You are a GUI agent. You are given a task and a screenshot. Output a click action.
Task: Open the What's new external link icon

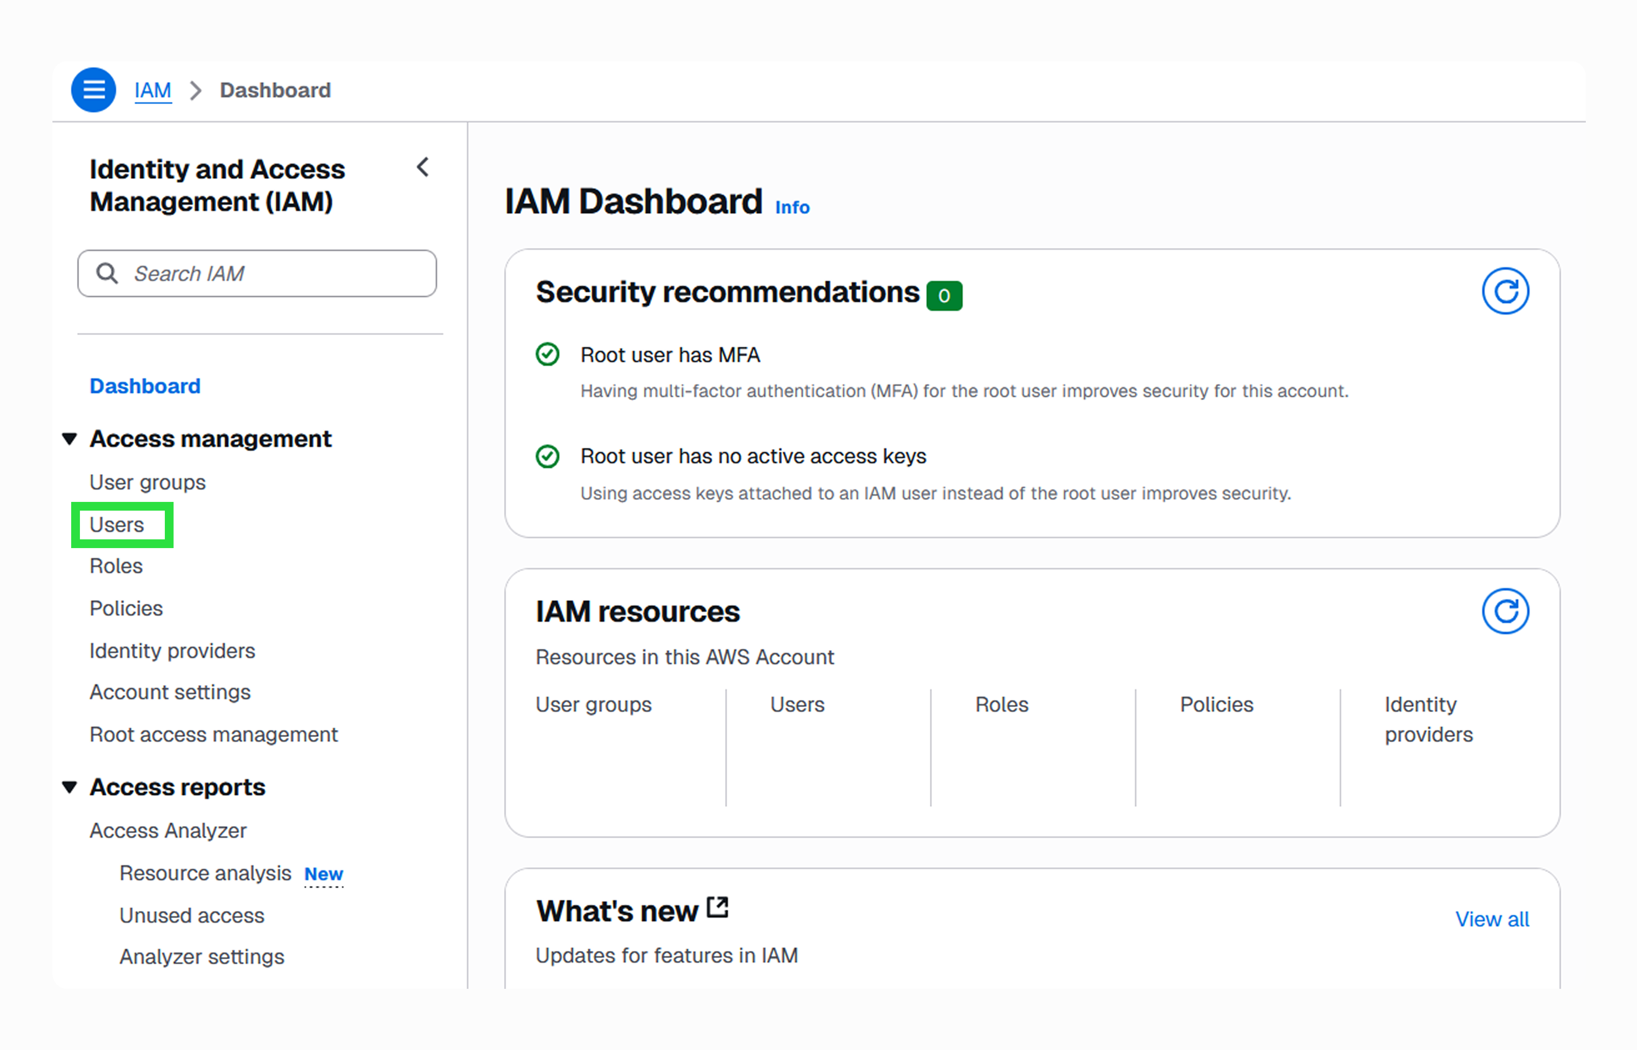pyautogui.click(x=717, y=908)
